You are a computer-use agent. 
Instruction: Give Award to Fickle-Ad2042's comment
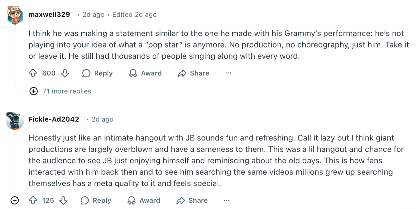tap(144, 200)
